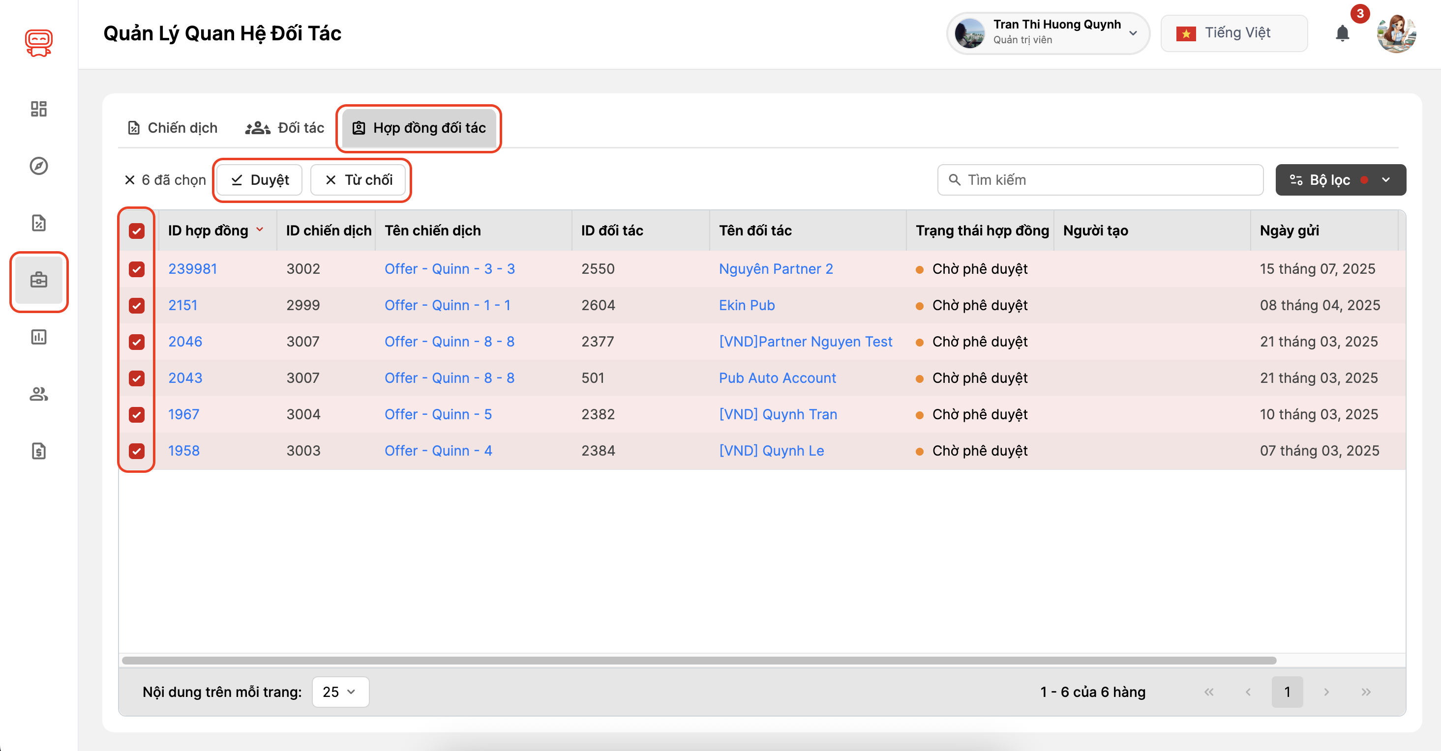Click the compass explore icon in sidebar
Screen dimensions: 1441x751
coord(38,166)
